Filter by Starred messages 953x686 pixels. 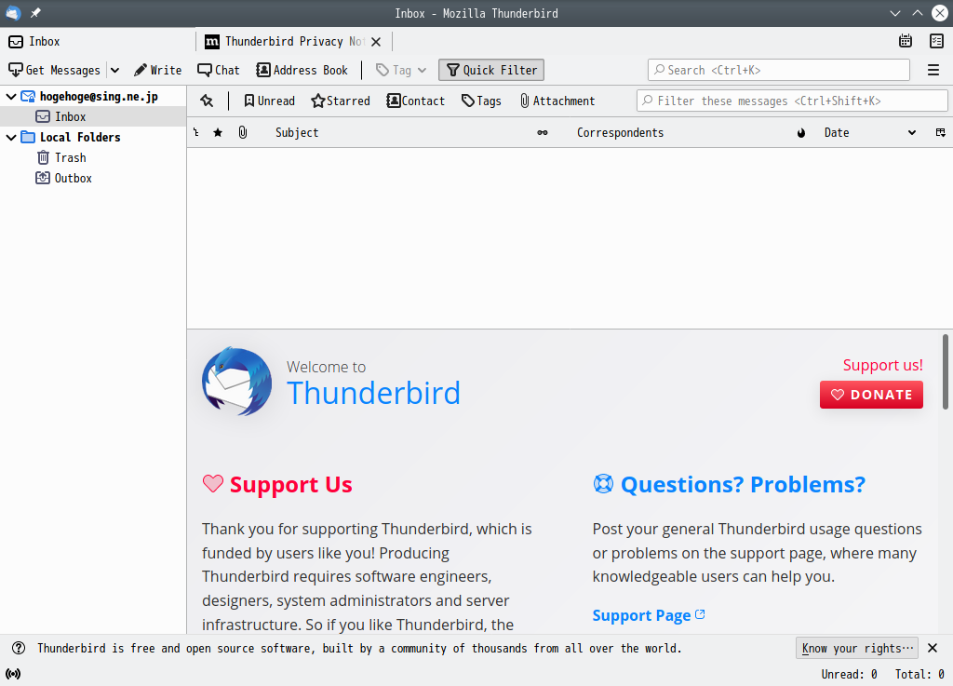pyautogui.click(x=341, y=101)
